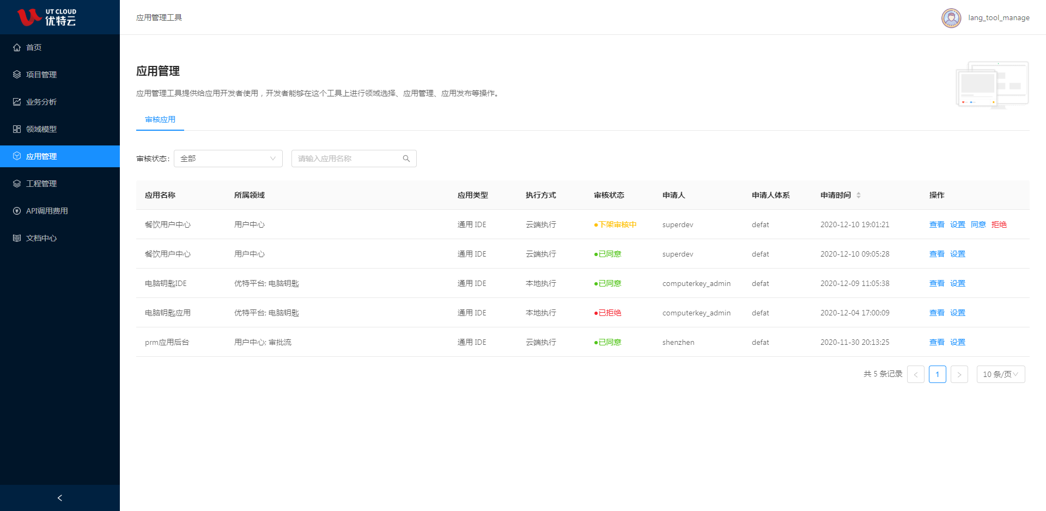Screen dimensions: 1046x511
Task: Click the 文档中心 book icon
Action: [x=17, y=238]
